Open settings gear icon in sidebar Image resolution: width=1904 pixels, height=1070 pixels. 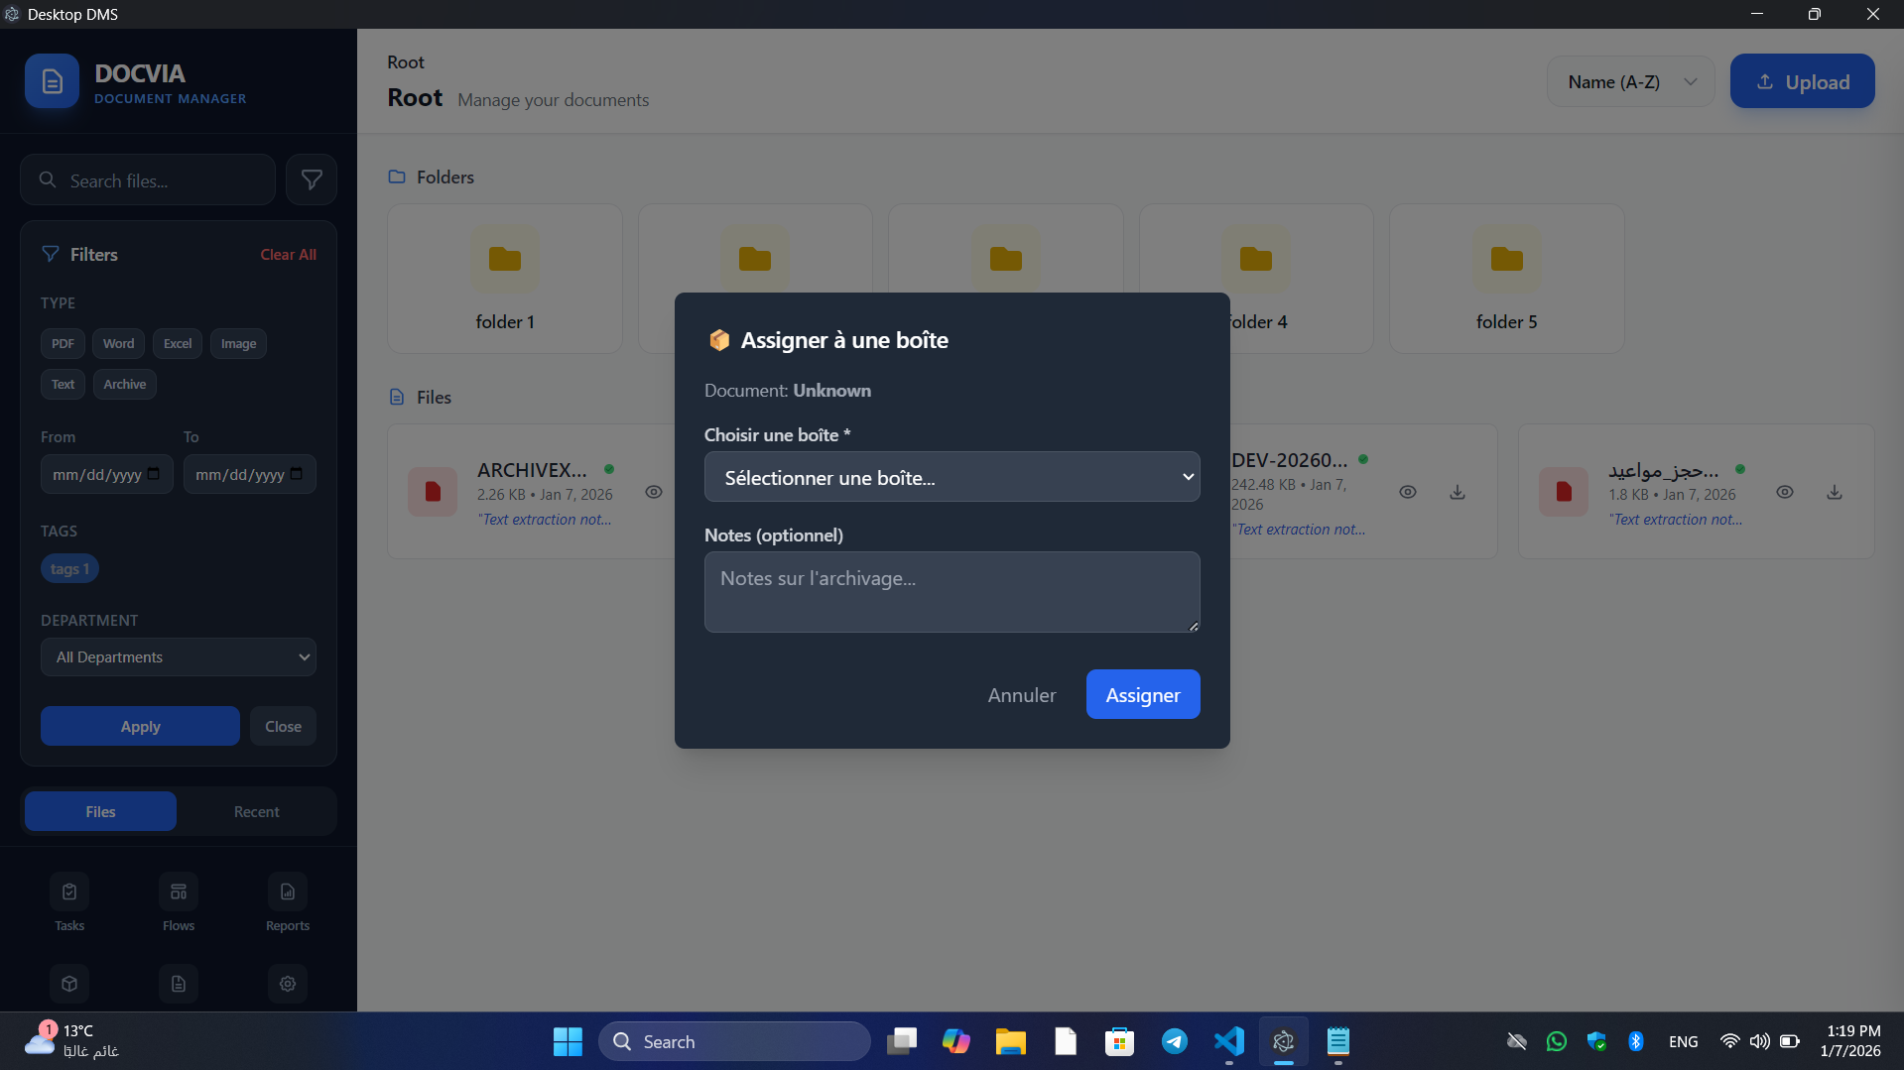pos(288,984)
